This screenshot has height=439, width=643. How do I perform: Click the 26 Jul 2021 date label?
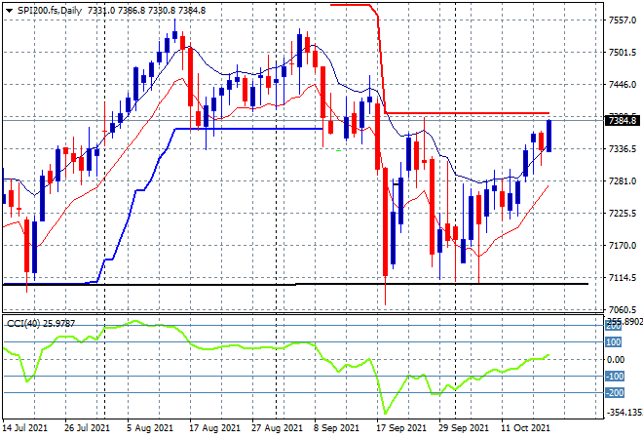point(87,428)
